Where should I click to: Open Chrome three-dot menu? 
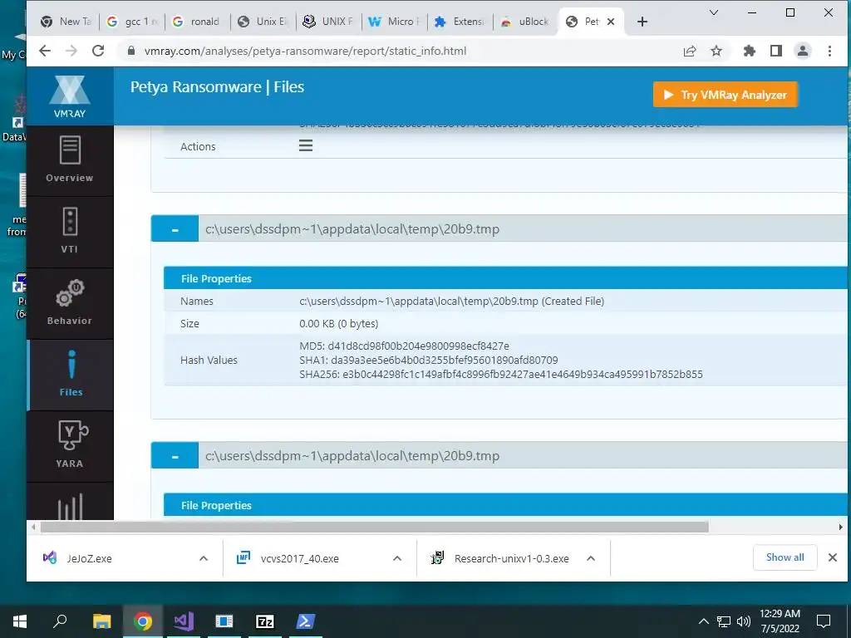pos(829,51)
